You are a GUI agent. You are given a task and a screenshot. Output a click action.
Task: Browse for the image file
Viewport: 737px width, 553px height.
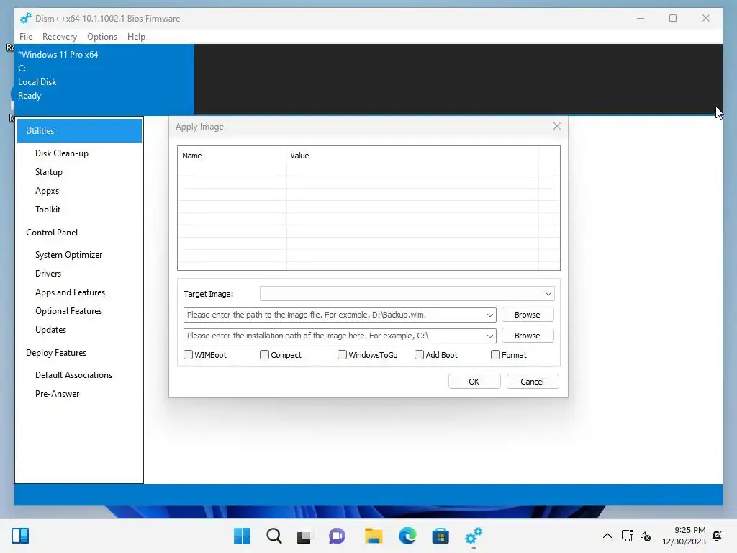coord(528,315)
